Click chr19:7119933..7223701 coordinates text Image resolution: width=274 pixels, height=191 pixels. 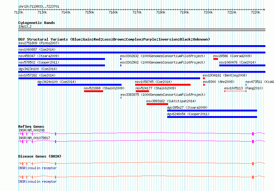(39, 7)
